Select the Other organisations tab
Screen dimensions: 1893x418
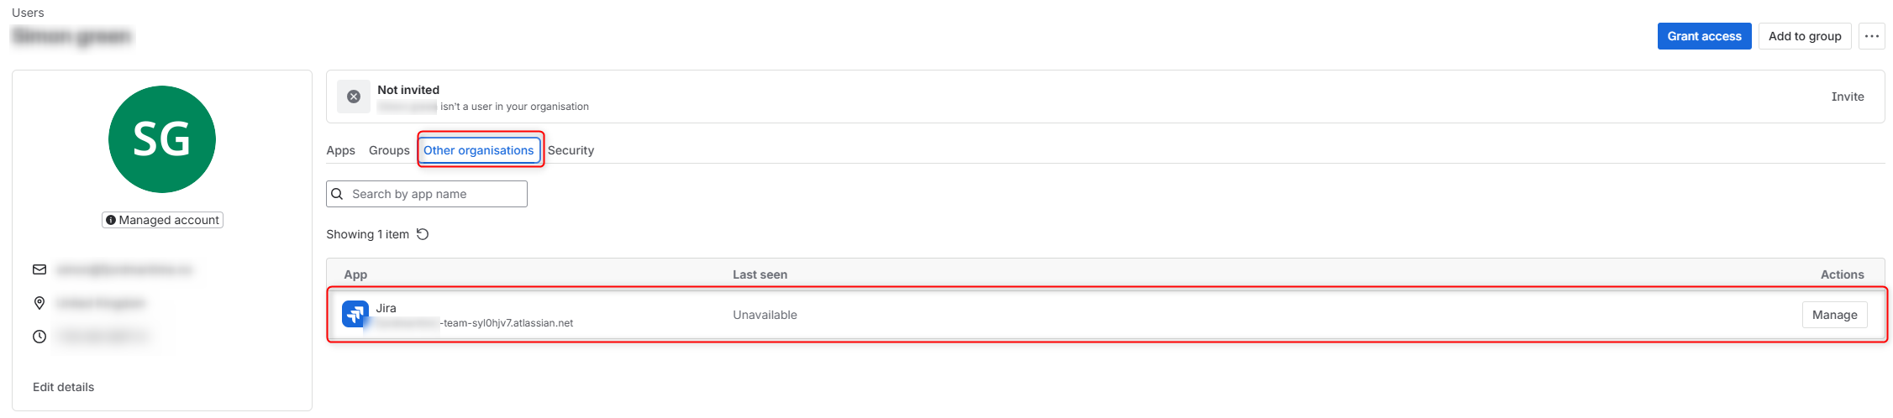(x=479, y=150)
